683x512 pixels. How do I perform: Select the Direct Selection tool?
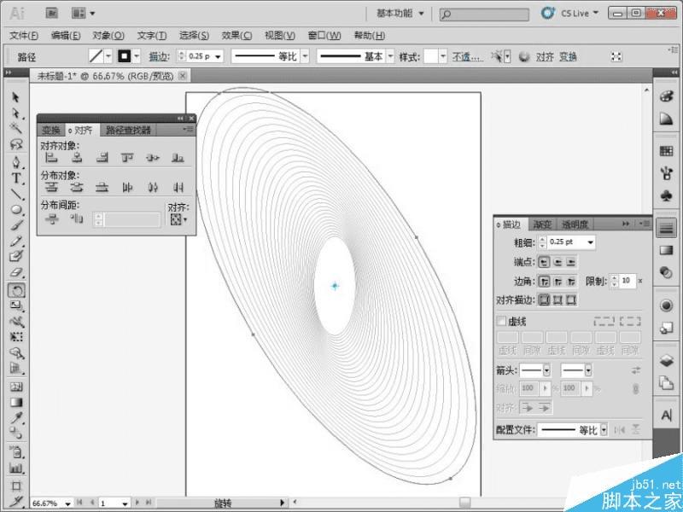coord(15,113)
